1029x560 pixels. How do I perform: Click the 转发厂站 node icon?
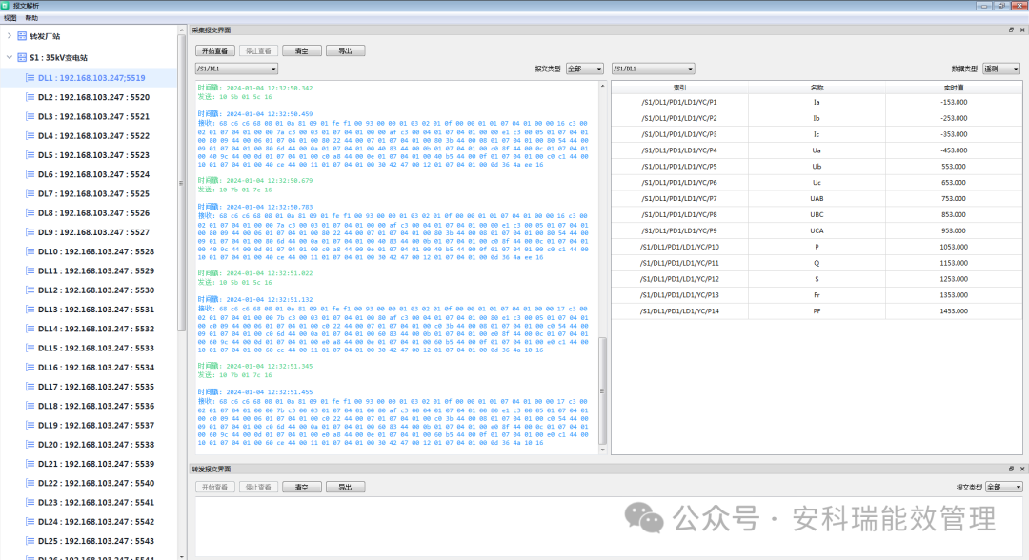click(22, 36)
